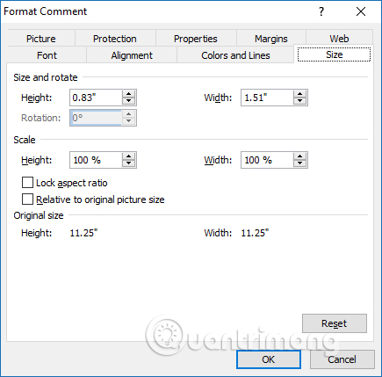
Task: Increase the Size Width spinner up arrow
Action: [x=299, y=94]
